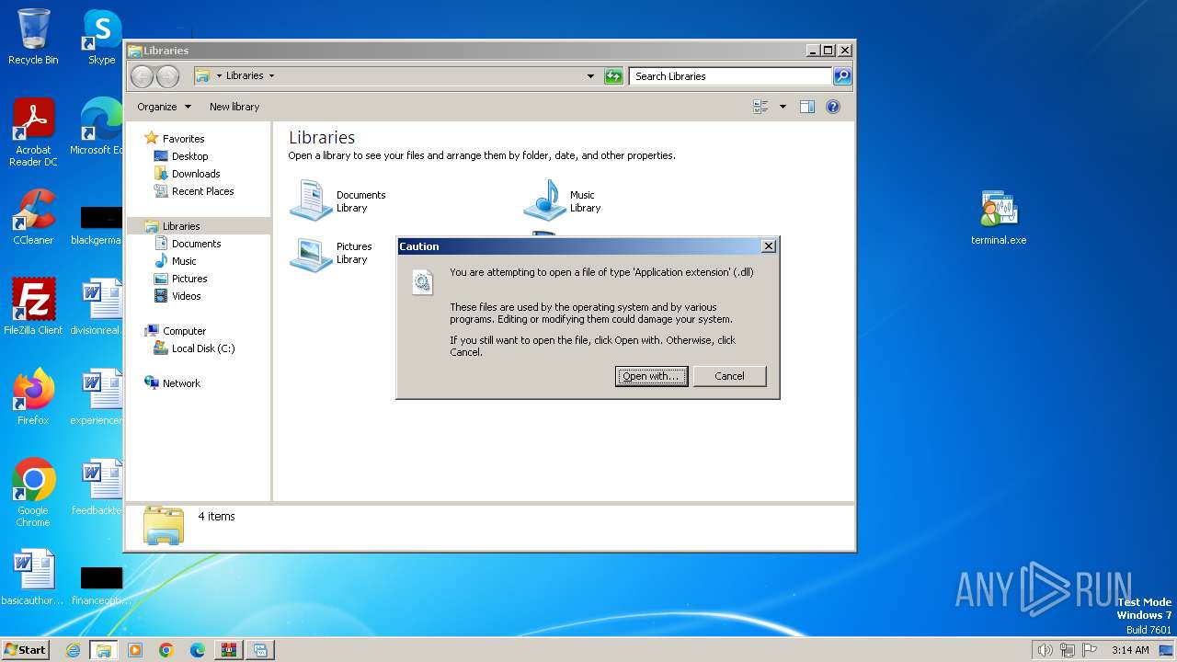Viewport: 1177px width, 662px height.
Task: Select Videos in the navigation tree
Action: click(x=186, y=296)
